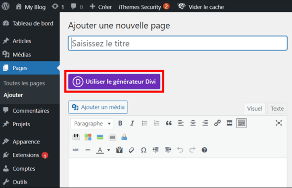Toggle strikethrough formatting
The height and width of the screenshot is (188, 292).
76,150
